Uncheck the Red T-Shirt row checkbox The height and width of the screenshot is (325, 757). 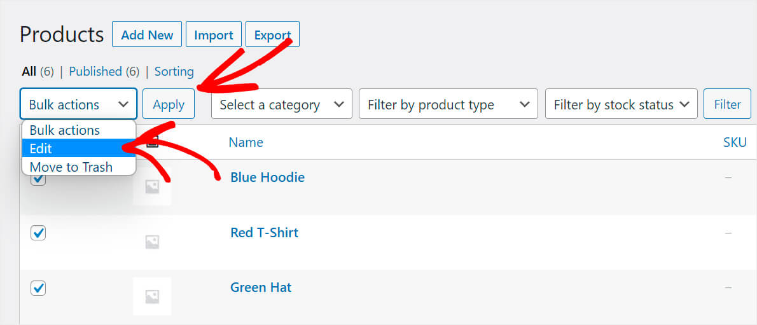(x=38, y=233)
